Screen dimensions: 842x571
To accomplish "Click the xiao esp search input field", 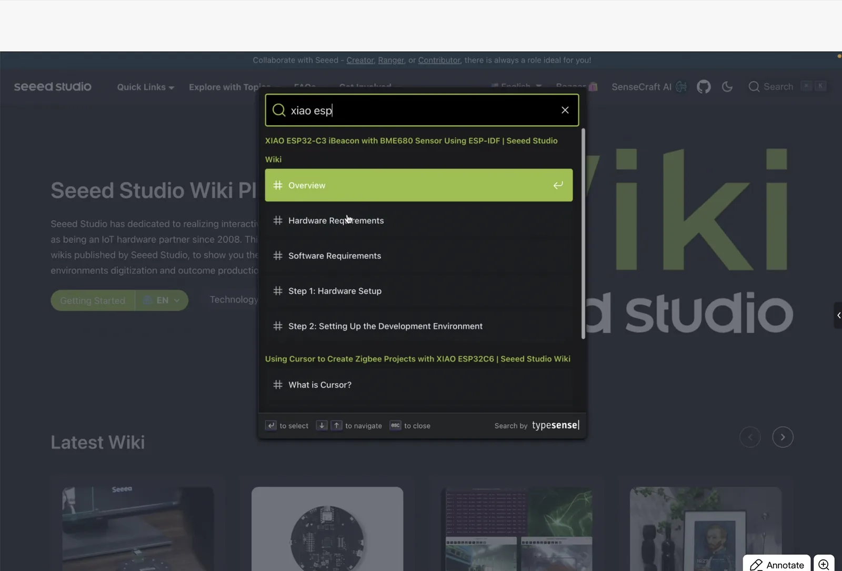I will coord(422,110).
